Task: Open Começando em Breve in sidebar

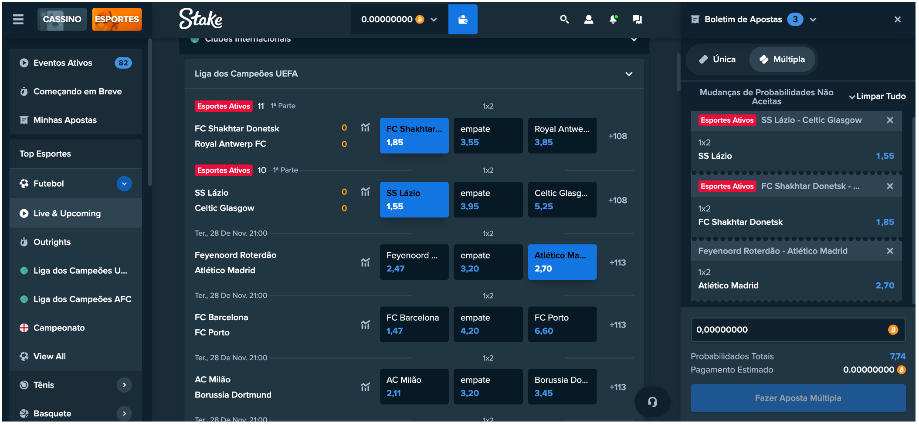Action: (75, 92)
